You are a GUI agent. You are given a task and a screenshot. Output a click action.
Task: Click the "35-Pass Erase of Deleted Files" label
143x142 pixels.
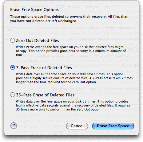[45, 95]
